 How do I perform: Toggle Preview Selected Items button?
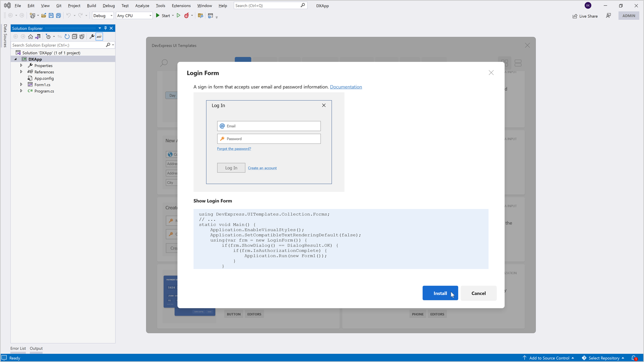(99, 37)
